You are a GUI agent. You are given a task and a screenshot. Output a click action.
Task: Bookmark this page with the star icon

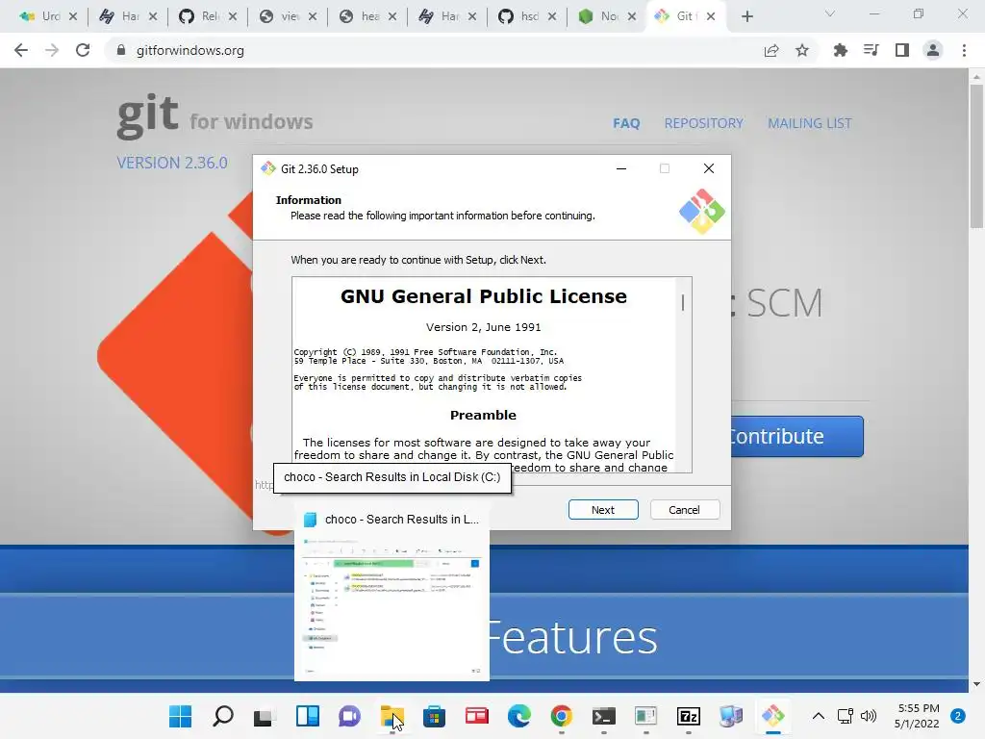click(802, 50)
